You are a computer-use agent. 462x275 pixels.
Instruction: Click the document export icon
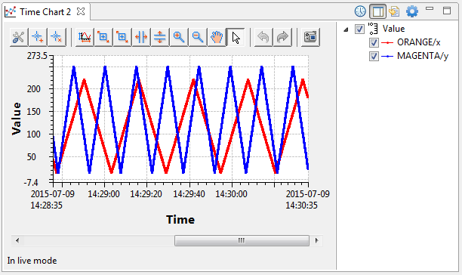click(x=394, y=11)
